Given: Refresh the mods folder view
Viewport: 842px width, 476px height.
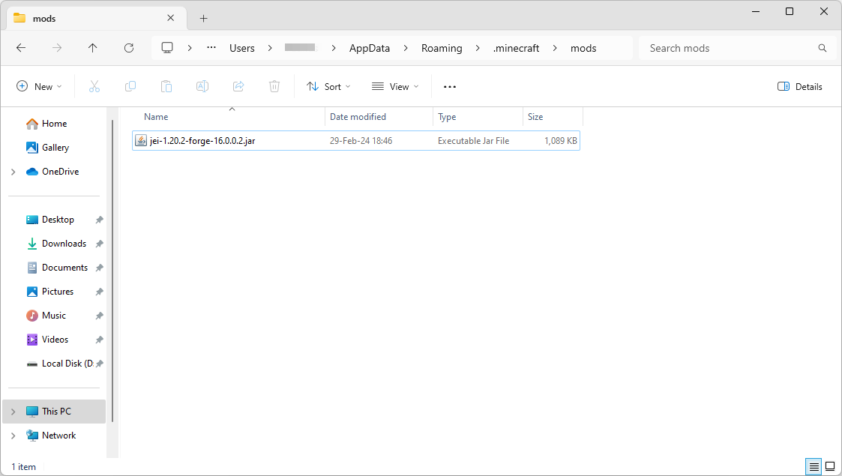Looking at the screenshot, I should (128, 48).
